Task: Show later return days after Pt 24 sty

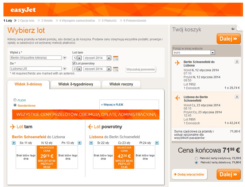Action: tap(157, 143)
